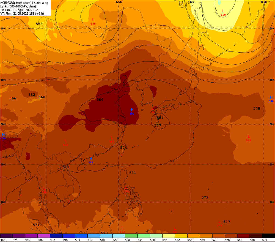
Task: Click the blue H 588 marker near 160E
Action: click(271, 99)
